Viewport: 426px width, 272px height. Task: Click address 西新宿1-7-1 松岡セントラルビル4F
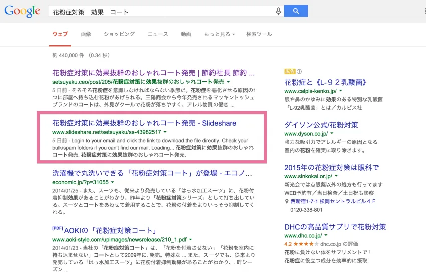333,201
